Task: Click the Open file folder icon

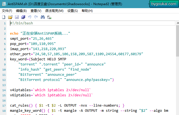Action: tap(10, 17)
